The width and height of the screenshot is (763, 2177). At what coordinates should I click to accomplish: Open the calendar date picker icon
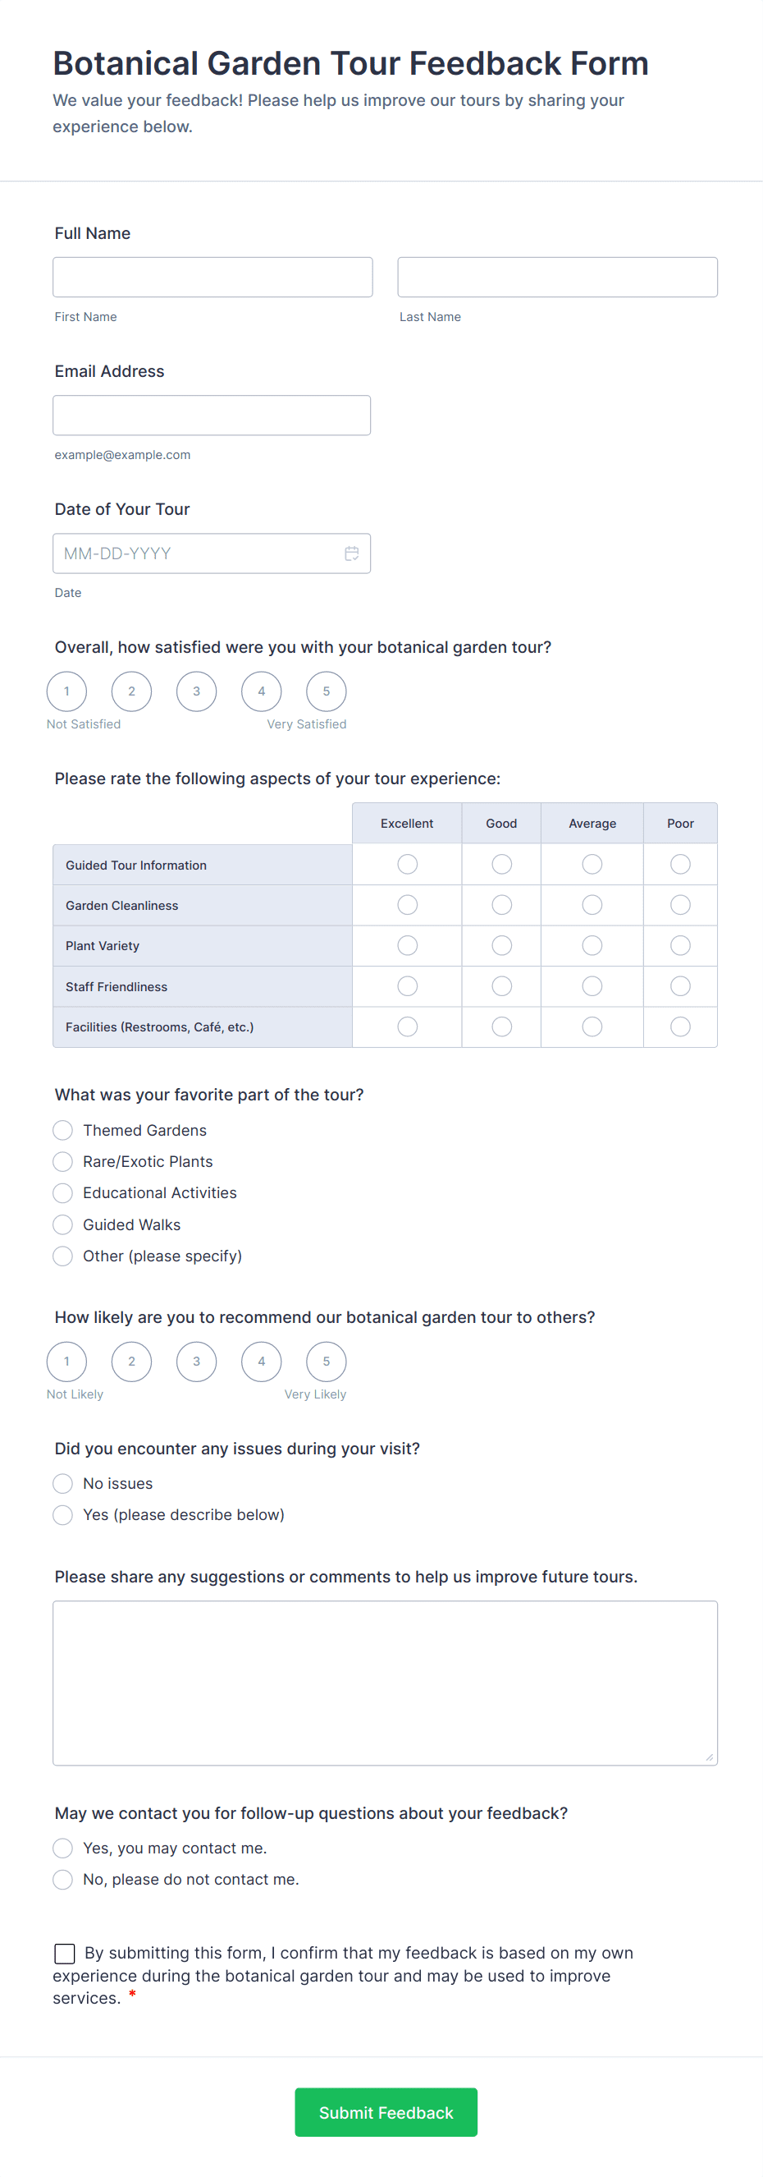(x=352, y=553)
